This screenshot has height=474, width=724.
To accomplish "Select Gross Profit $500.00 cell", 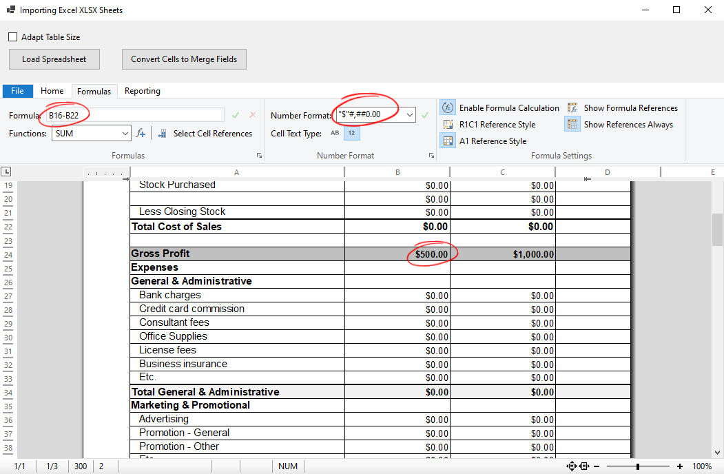I will (x=397, y=254).
